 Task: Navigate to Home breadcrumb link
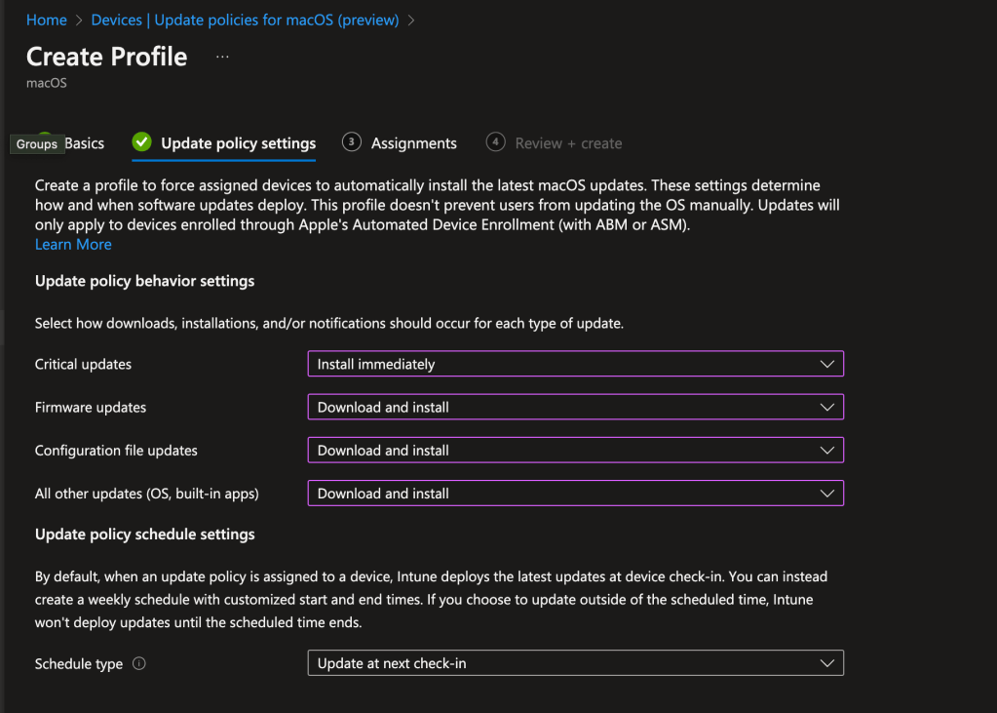(x=47, y=20)
